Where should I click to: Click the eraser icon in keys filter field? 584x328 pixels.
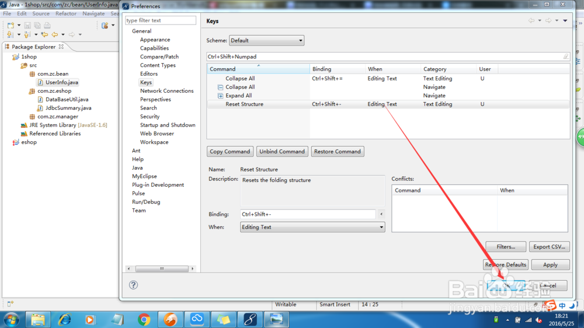click(x=566, y=57)
